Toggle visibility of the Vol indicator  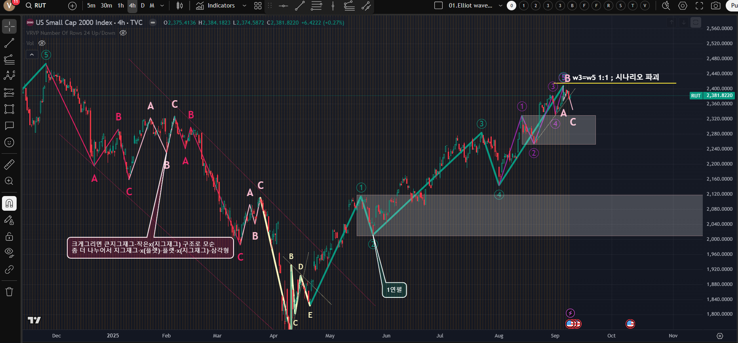pos(42,43)
